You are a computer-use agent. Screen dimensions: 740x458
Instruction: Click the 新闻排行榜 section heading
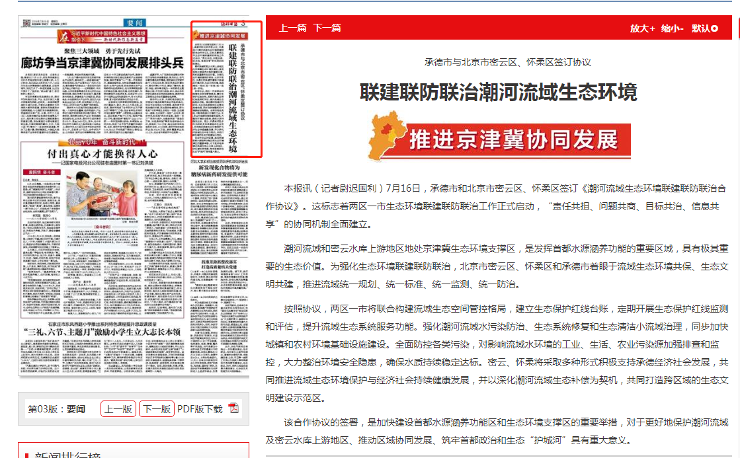(67, 455)
